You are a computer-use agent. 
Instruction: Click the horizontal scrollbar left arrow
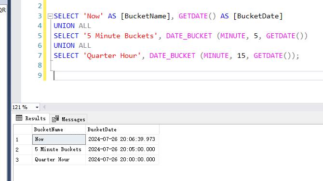click(44, 107)
